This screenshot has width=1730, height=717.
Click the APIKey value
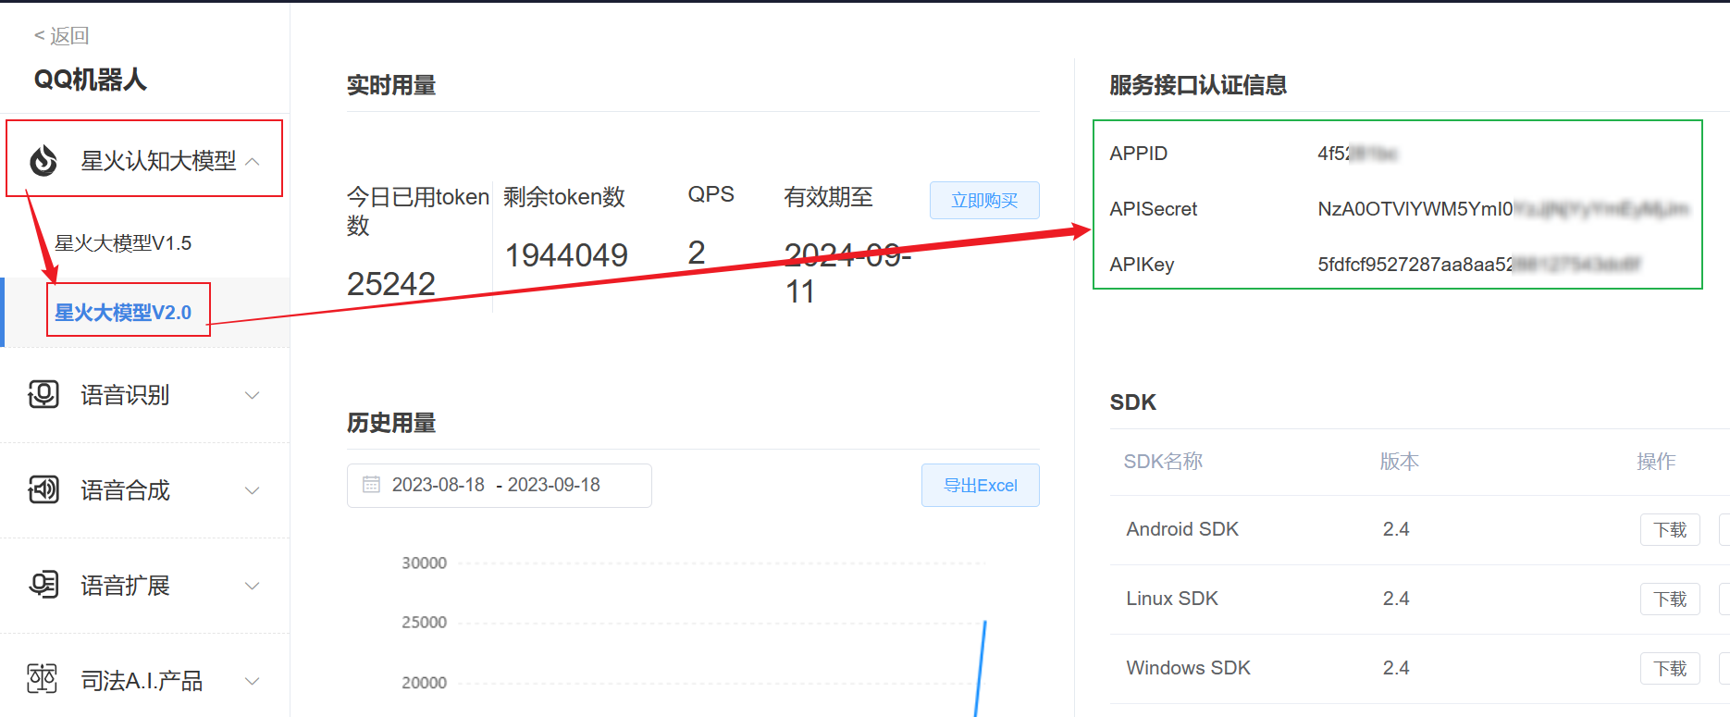click(x=1478, y=265)
